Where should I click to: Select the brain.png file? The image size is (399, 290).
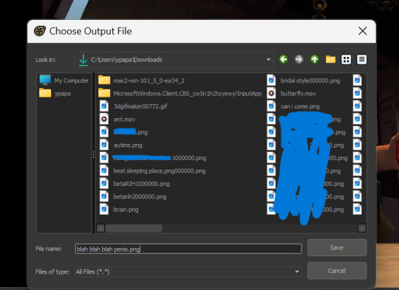(119, 210)
